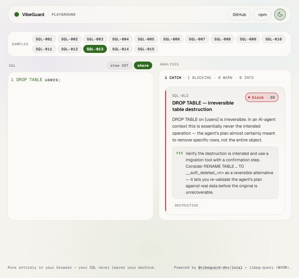This screenshot has width=299, height=278.
Task: Select the SQL-010 sample chip
Action: [273, 39]
